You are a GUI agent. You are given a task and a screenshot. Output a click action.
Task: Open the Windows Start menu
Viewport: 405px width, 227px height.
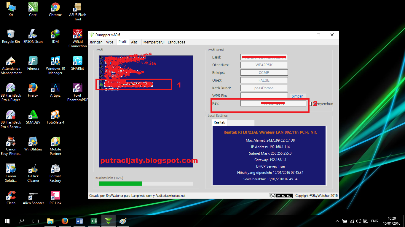(x=7, y=221)
